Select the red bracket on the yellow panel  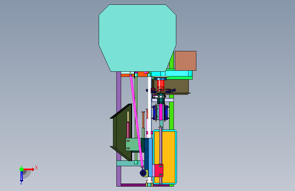159,170
